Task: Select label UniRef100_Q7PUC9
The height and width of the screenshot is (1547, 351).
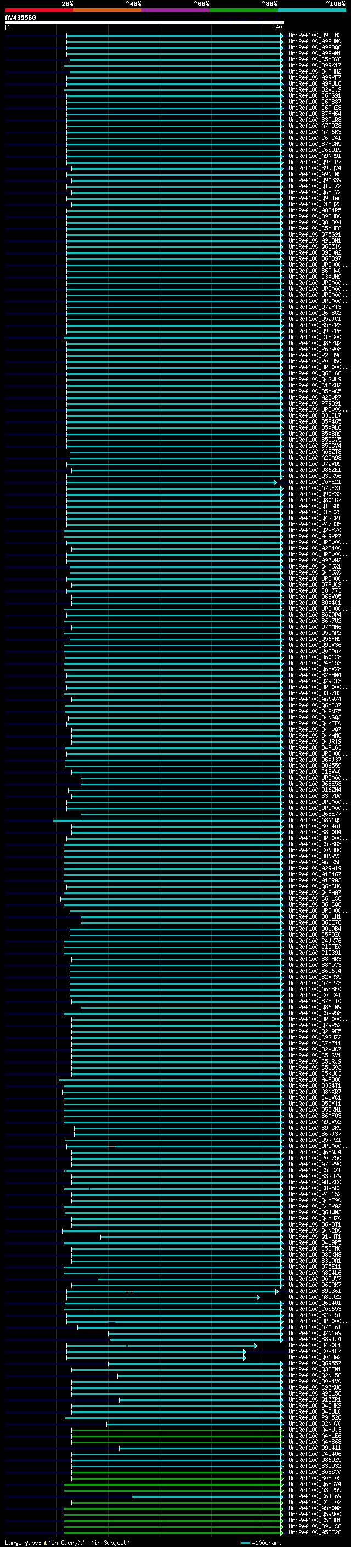Action: click(x=314, y=584)
